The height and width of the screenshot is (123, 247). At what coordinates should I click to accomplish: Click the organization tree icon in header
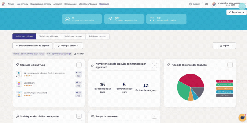point(206,4)
